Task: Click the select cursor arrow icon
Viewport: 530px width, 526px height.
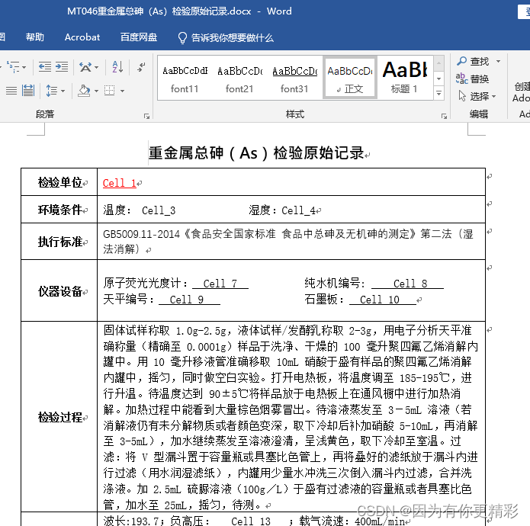Action: click(x=462, y=96)
